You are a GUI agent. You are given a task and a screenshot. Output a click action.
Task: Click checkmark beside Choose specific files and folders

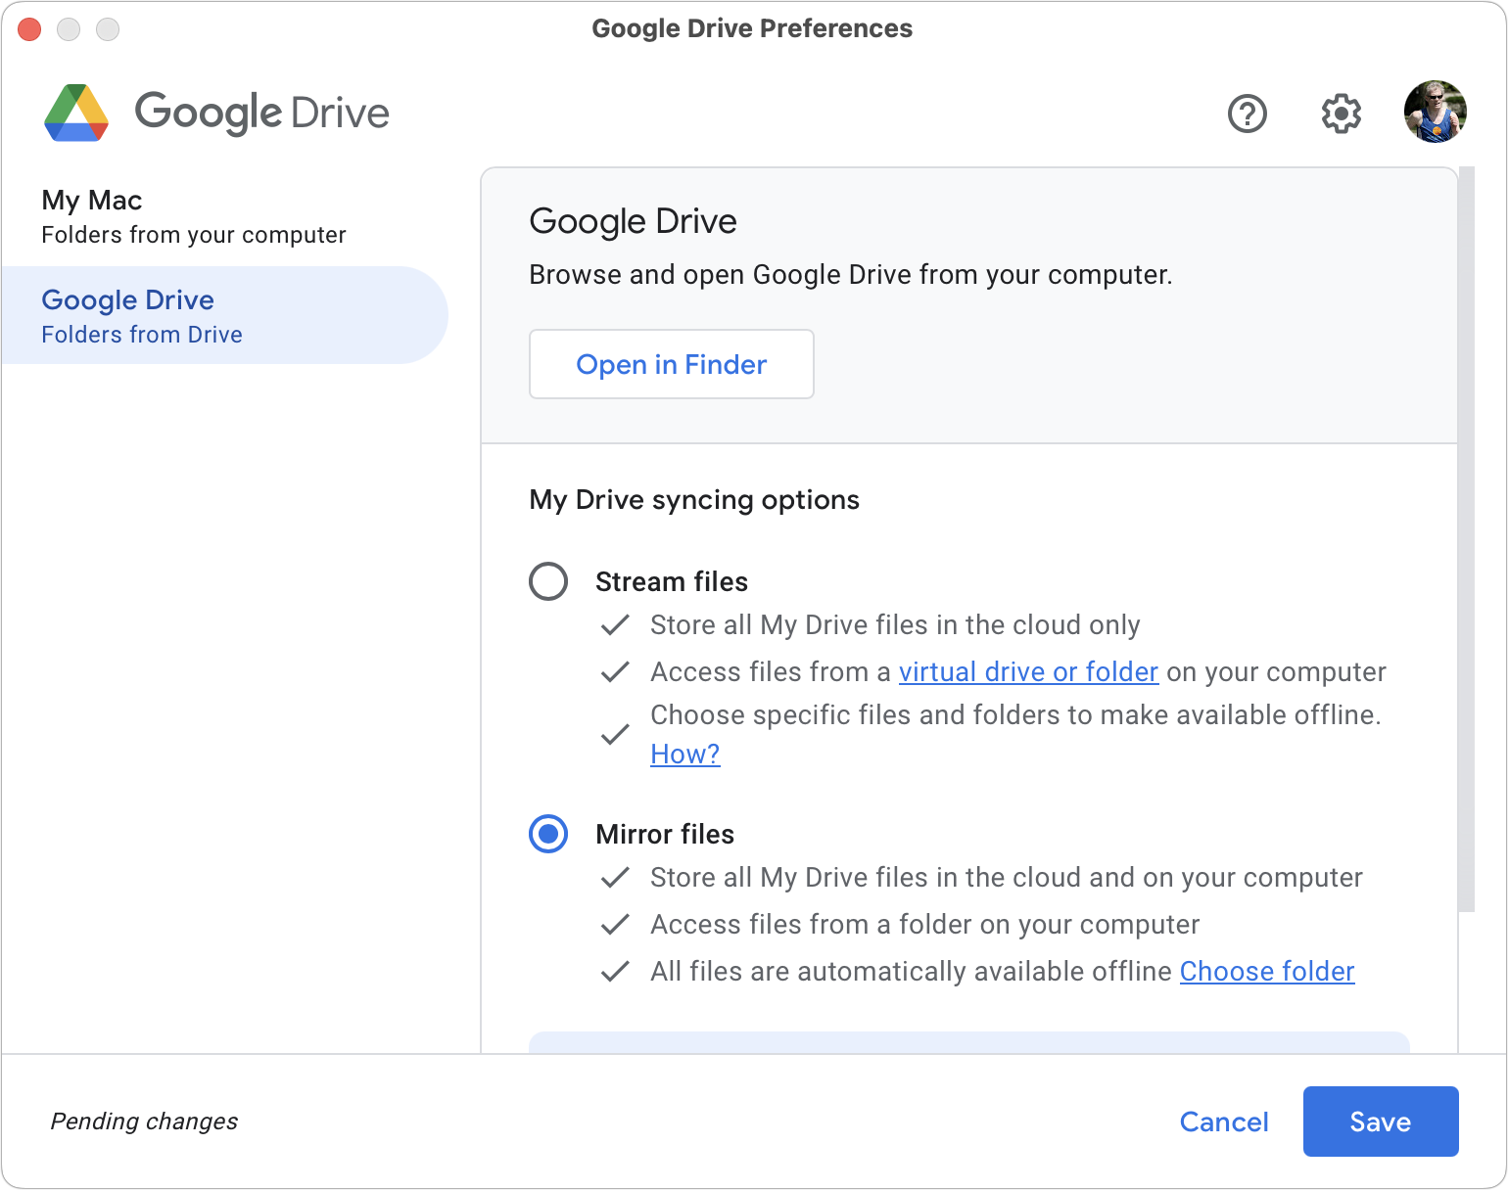point(615,734)
